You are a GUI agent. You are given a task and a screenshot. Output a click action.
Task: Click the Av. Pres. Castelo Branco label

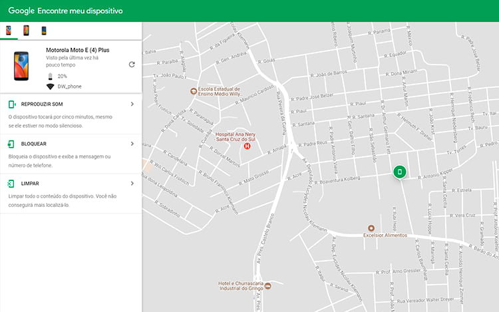[265, 238]
